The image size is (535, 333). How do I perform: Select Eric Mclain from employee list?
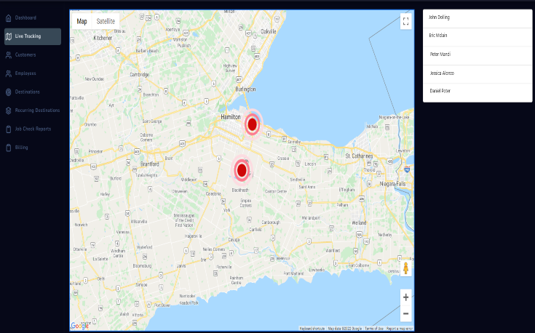[x=477, y=36]
